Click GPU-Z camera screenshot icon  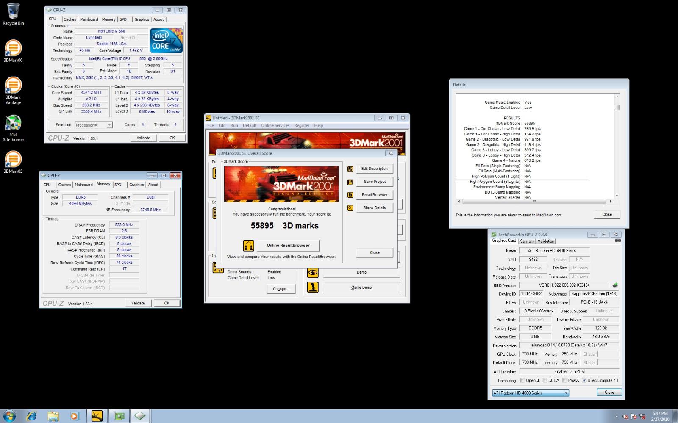tap(618, 241)
